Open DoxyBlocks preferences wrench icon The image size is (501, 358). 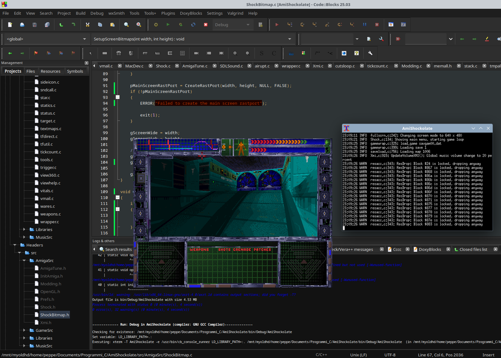pyautogui.click(x=370, y=53)
